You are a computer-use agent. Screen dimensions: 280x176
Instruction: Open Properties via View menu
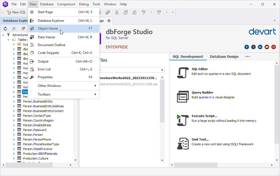pyautogui.click(x=64, y=77)
